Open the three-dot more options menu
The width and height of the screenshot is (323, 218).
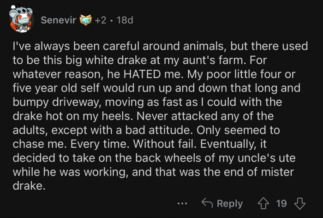tap(182, 204)
